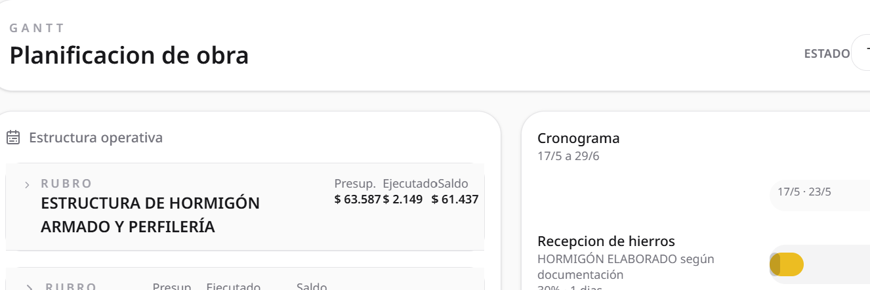Viewport: 870px width, 290px height.
Task: Select the ESTRUCTURA DE HORMIGÓN ARMADO Y PERFILERÍA title
Action: 150,215
